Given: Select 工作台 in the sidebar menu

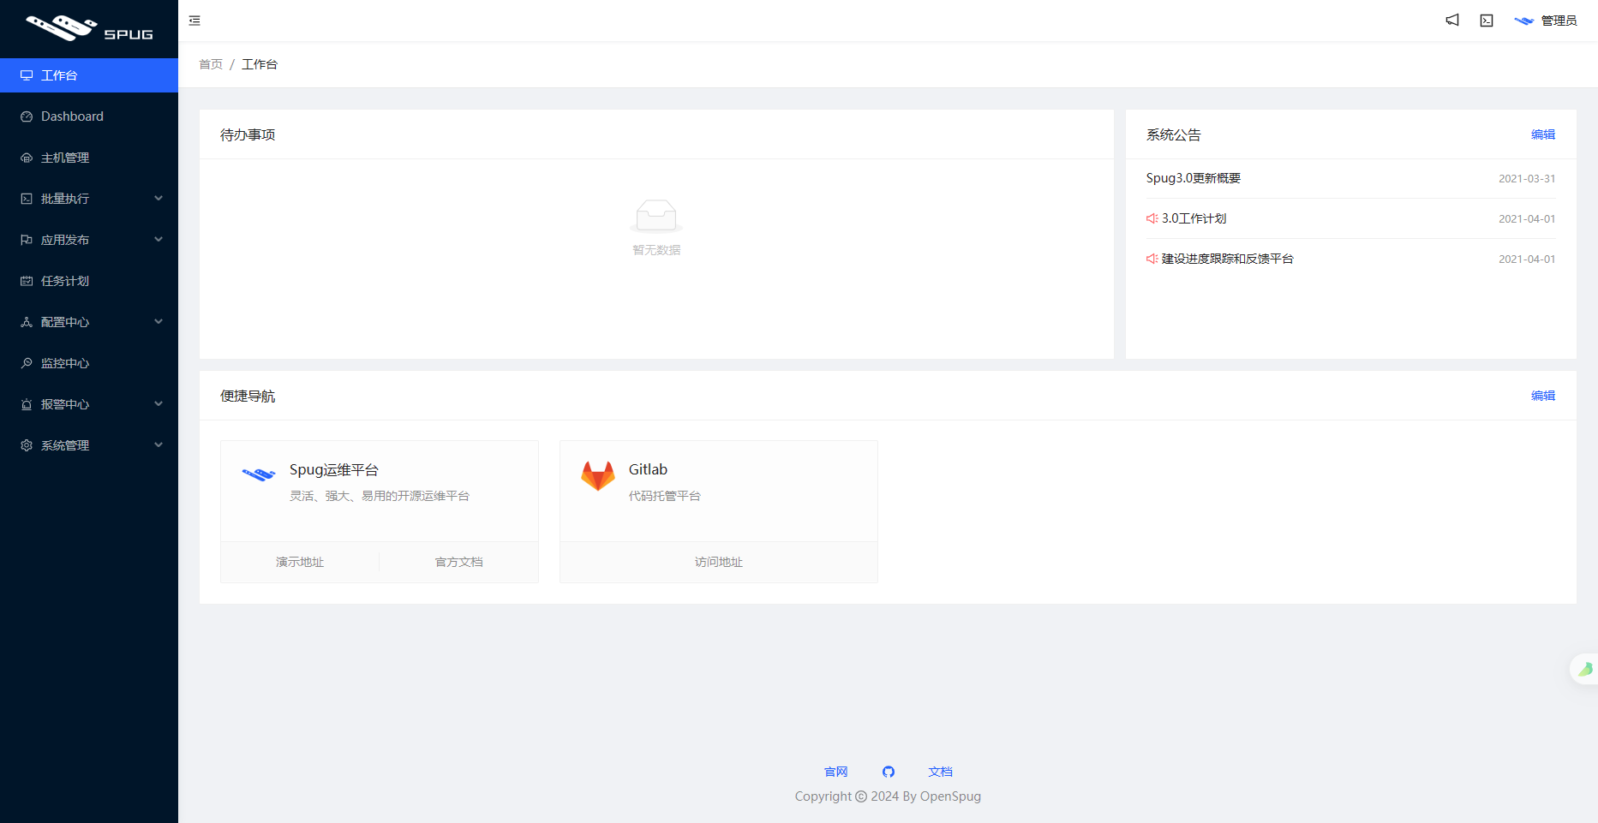Looking at the screenshot, I should pos(89,75).
